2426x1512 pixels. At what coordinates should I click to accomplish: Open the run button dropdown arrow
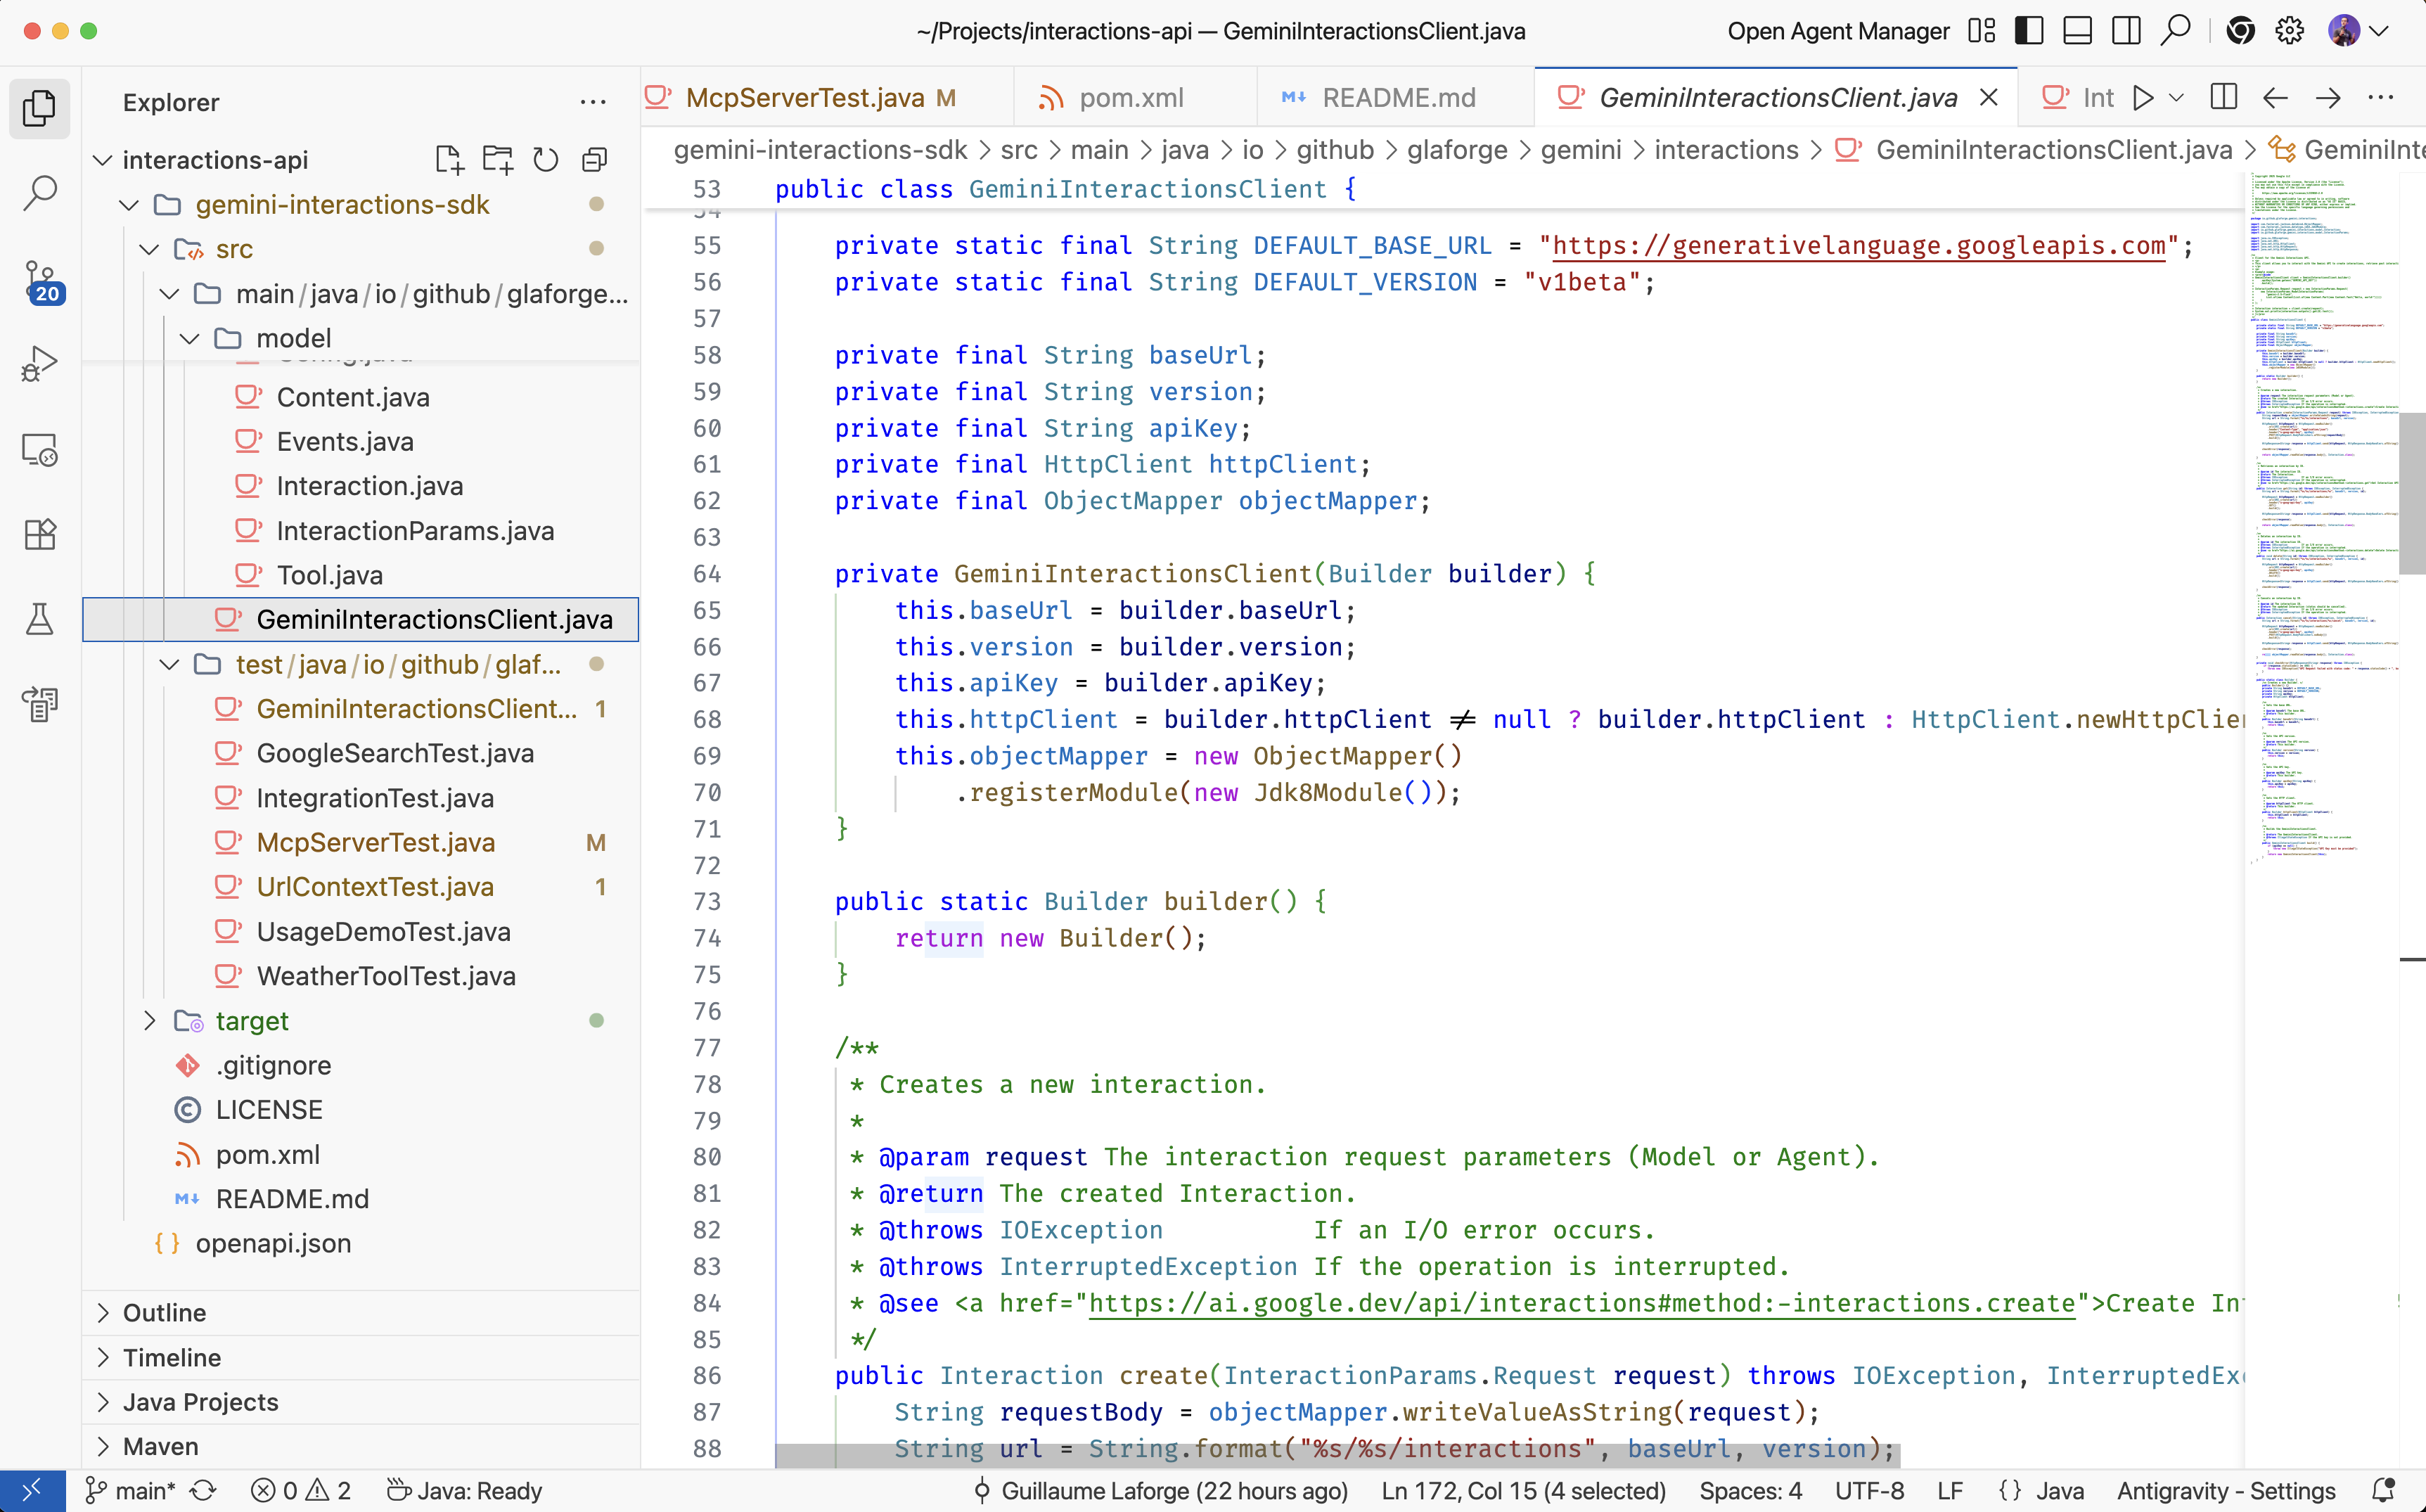click(2177, 97)
